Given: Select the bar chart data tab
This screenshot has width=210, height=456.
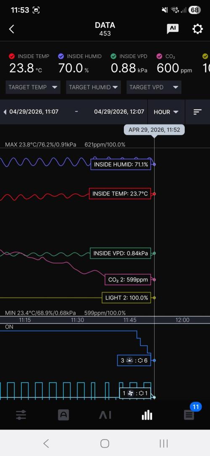Looking at the screenshot, I should tap(147, 415).
